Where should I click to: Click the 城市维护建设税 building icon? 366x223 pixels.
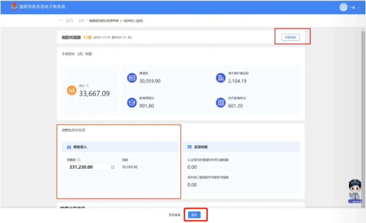click(x=220, y=78)
